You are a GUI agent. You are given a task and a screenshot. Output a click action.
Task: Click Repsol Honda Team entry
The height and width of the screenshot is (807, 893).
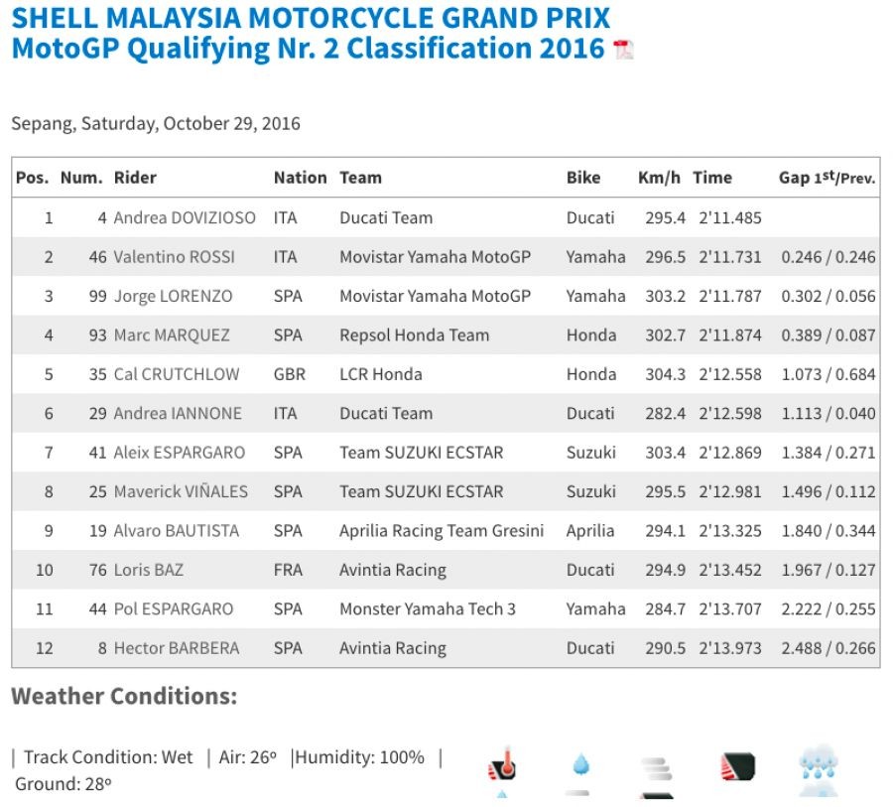click(x=414, y=336)
